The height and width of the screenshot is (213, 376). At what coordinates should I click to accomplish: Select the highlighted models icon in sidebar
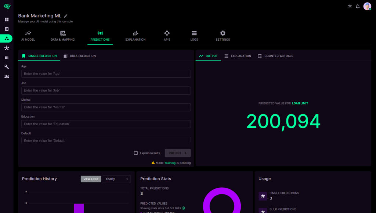click(x=7, y=38)
